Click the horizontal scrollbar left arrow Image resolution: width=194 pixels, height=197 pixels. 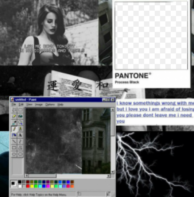[27, 176]
